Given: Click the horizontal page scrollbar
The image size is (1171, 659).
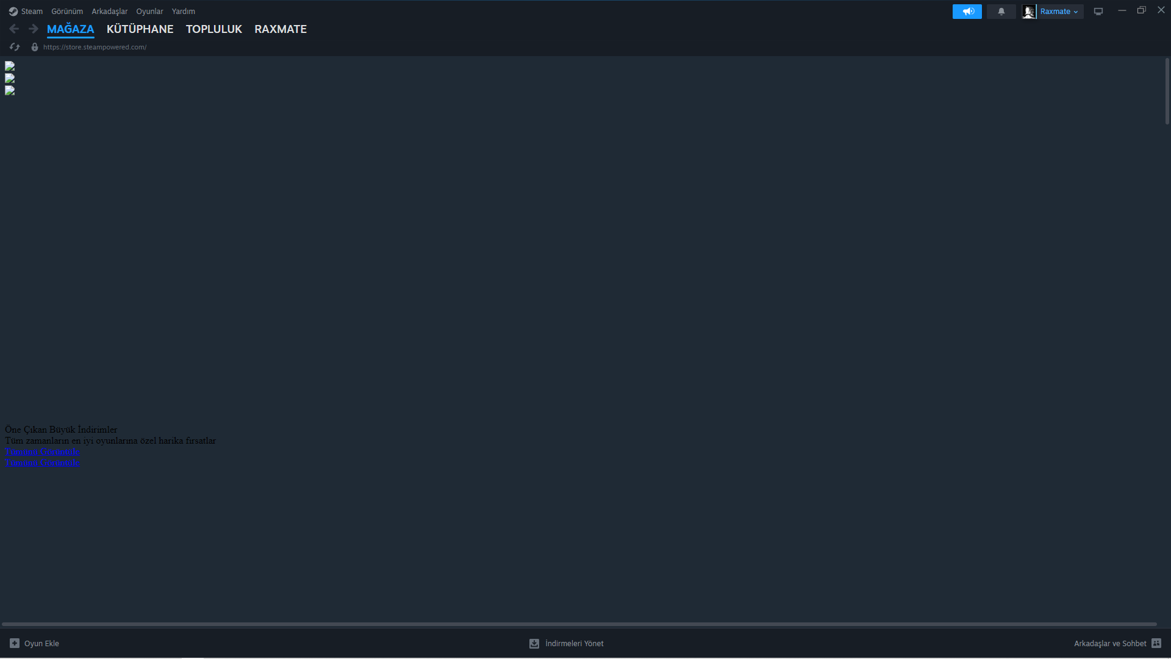Looking at the screenshot, I should [579, 624].
